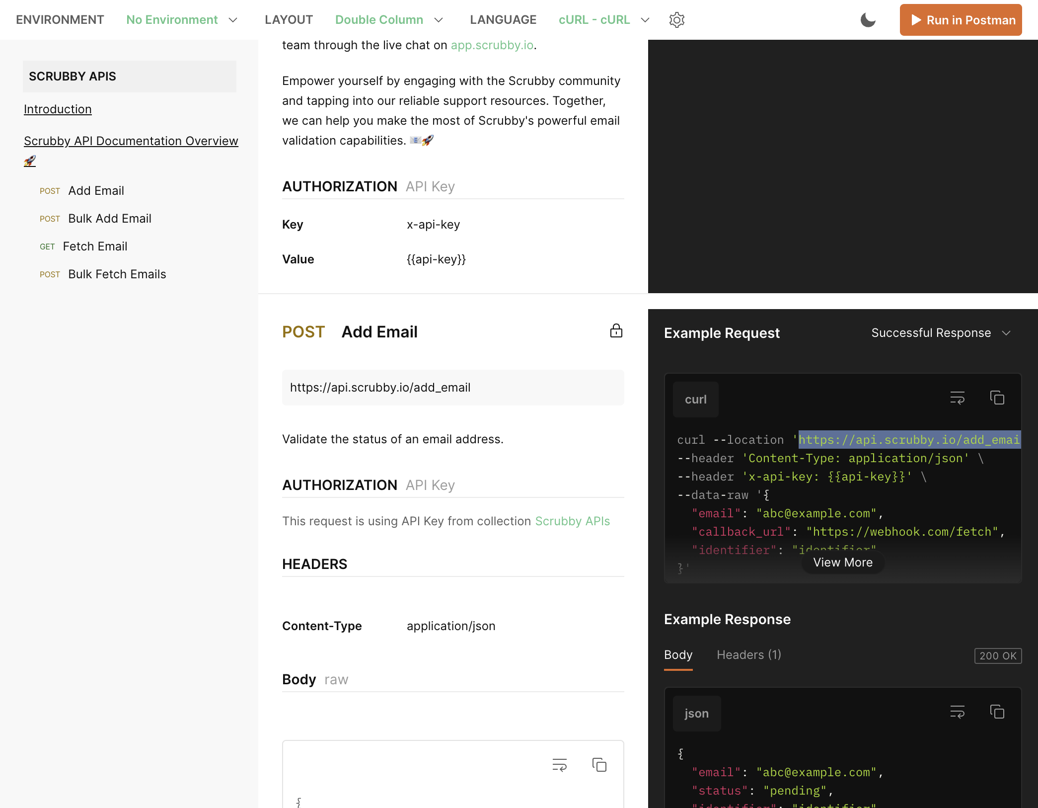Select the Body response tab

pyautogui.click(x=678, y=655)
